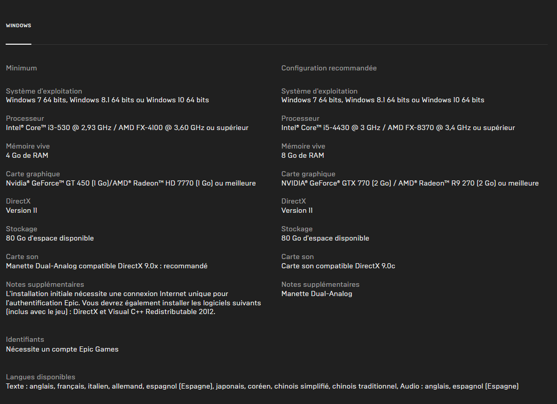Viewport: 557px width, 404px height.
Task: Click the Langues disponibles text list
Action: coord(262,386)
